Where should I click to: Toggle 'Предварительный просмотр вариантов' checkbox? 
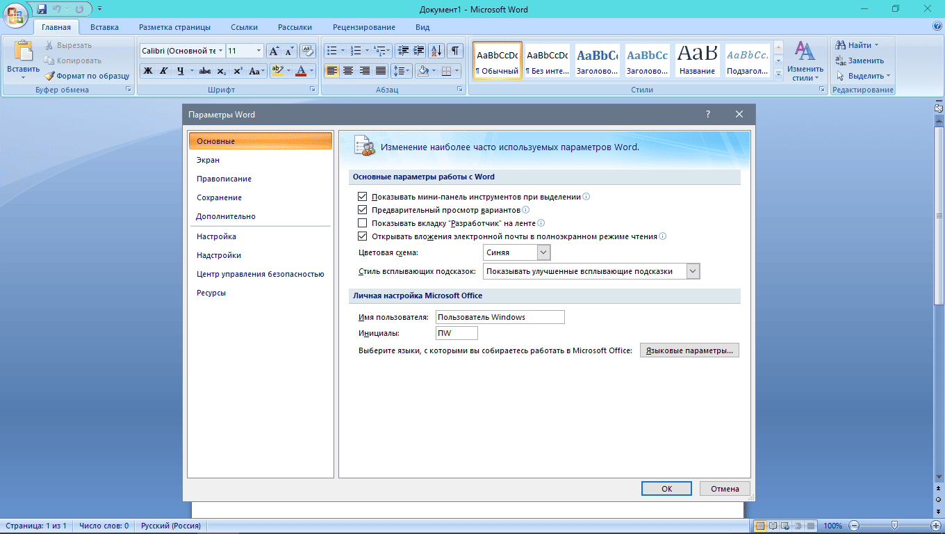[362, 210]
